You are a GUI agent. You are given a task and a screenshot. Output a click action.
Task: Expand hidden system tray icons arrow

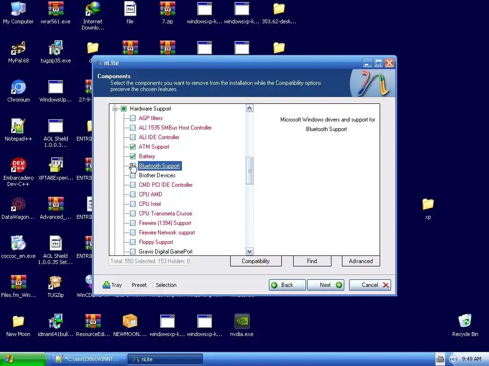[453, 359]
